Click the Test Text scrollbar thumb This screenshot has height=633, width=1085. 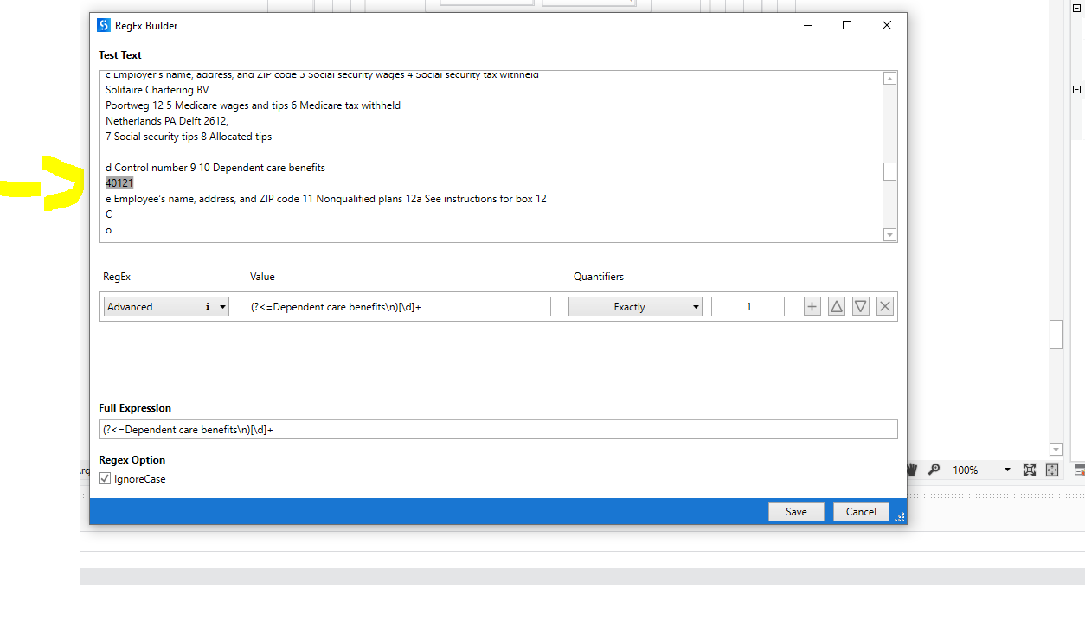pos(889,171)
